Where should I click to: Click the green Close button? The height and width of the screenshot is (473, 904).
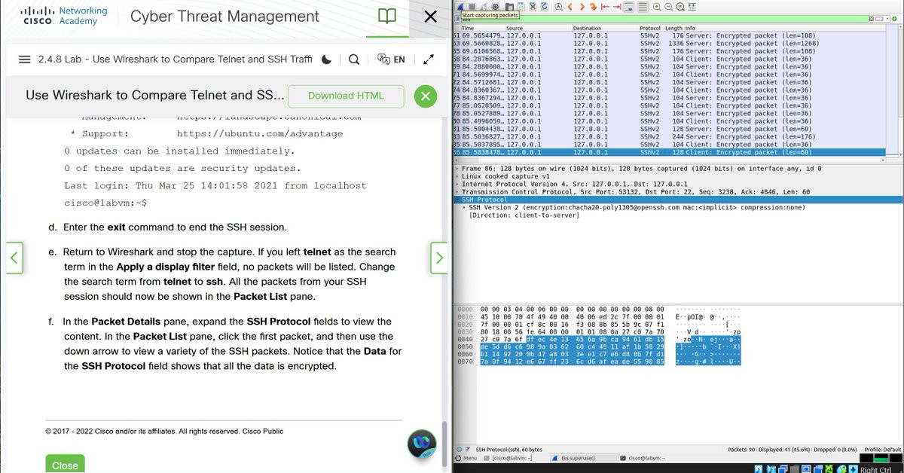coord(65,465)
